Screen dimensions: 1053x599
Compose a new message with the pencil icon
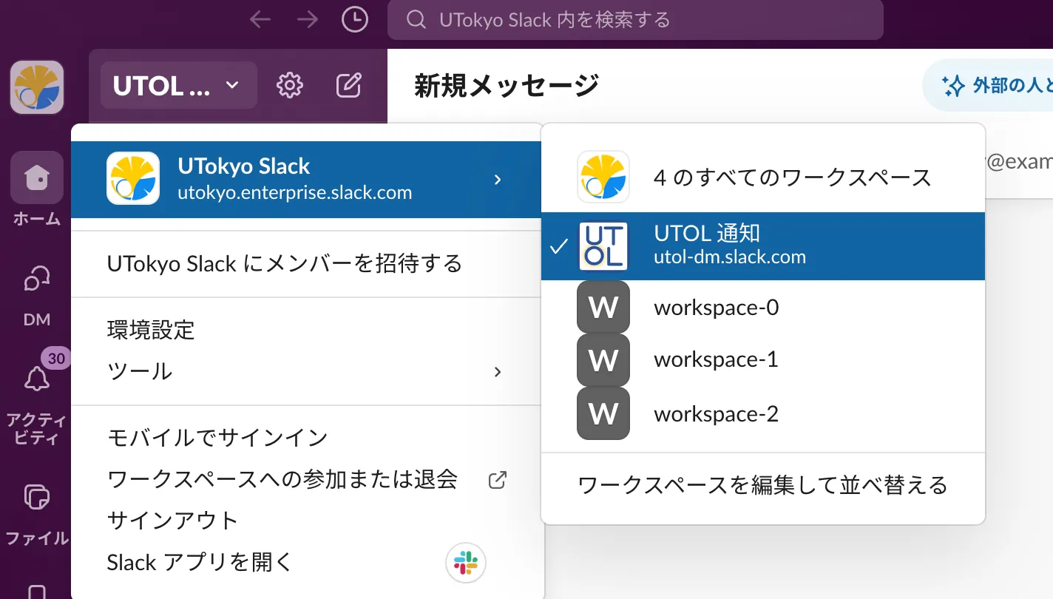pos(349,86)
